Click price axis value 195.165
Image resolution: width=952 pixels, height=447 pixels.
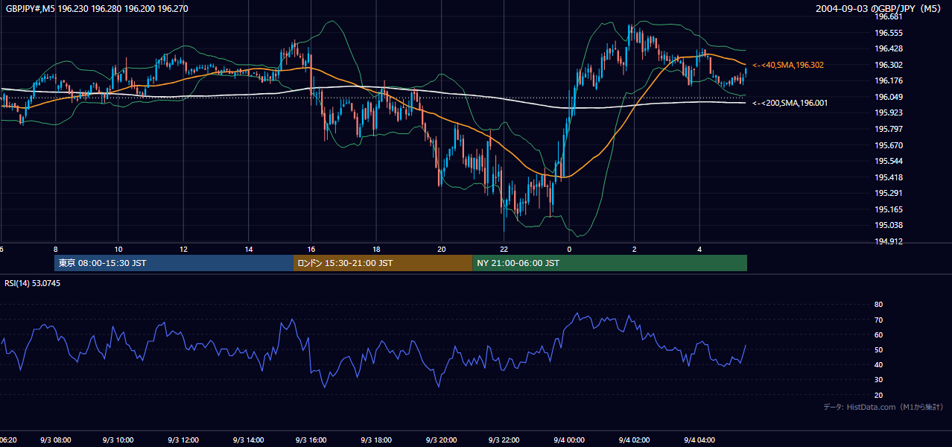pyautogui.click(x=889, y=209)
